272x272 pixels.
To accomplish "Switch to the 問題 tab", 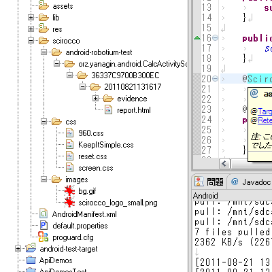I will (x=209, y=182).
